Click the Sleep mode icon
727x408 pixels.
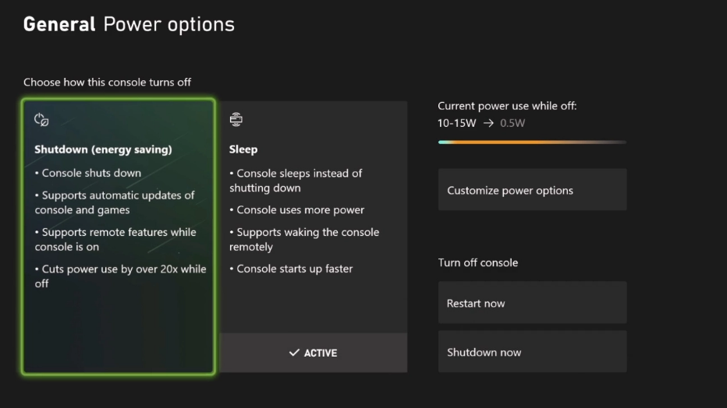pyautogui.click(x=236, y=120)
